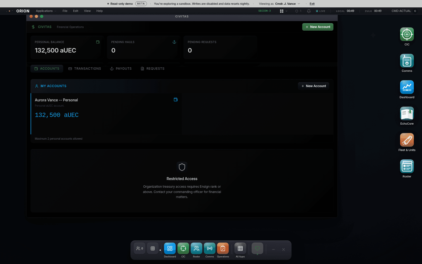Switch to the Transactions tab
Image resolution: width=422 pixels, height=264 pixels.
click(85, 69)
